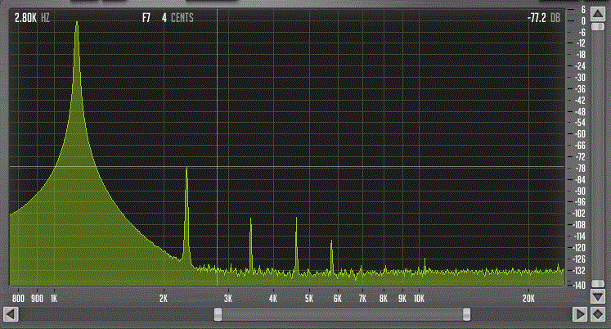Click the diamond reset zoom button
The height and width of the screenshot is (329, 611).
598,314
